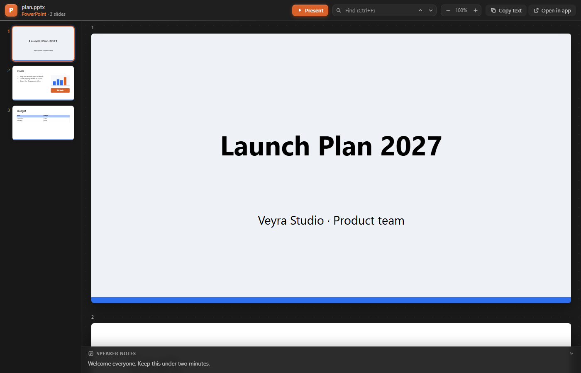Image resolution: width=581 pixels, height=373 pixels.
Task: Click the 100% zoom level value
Action: click(x=461, y=10)
